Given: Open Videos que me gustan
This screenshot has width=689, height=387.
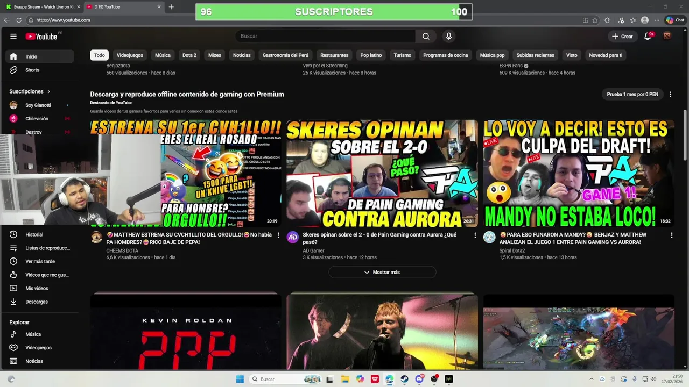Looking at the screenshot, I should point(39,275).
